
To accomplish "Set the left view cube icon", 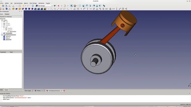I will click(100, 6).
